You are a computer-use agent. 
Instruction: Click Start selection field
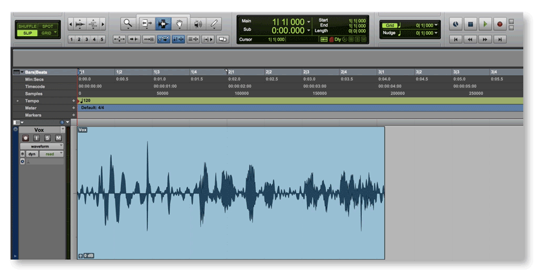click(357, 21)
